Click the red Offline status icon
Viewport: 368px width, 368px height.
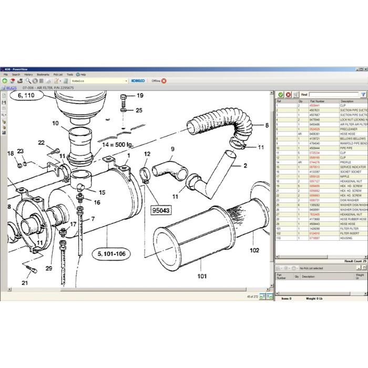point(164,81)
